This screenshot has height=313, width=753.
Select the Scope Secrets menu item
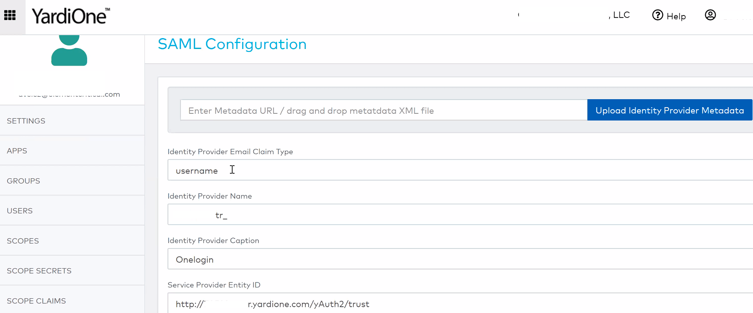click(39, 271)
